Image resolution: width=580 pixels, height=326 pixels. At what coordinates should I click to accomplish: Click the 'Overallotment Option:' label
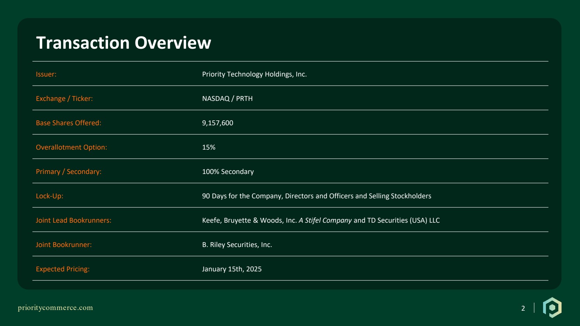pyautogui.click(x=71, y=147)
